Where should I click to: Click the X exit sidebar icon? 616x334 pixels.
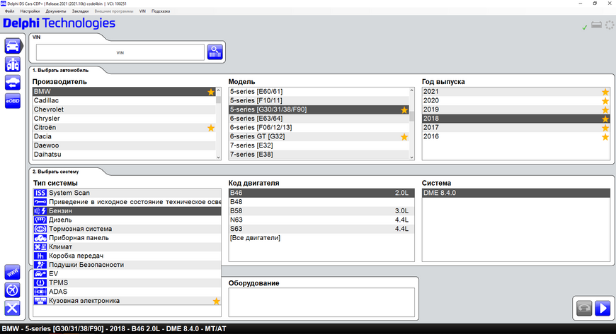(12, 308)
